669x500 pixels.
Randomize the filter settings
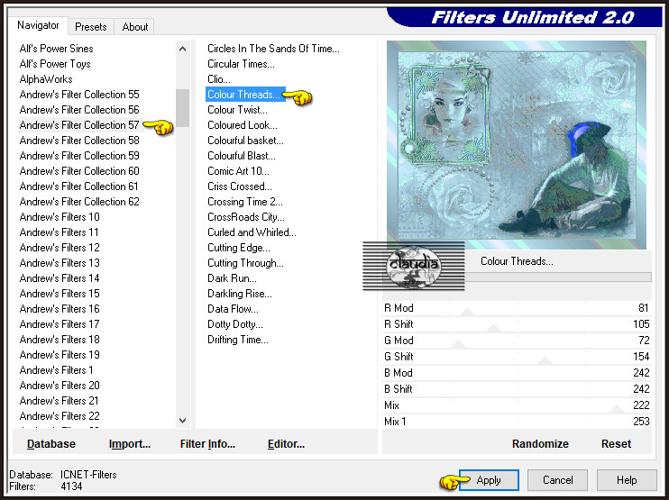tap(540, 444)
